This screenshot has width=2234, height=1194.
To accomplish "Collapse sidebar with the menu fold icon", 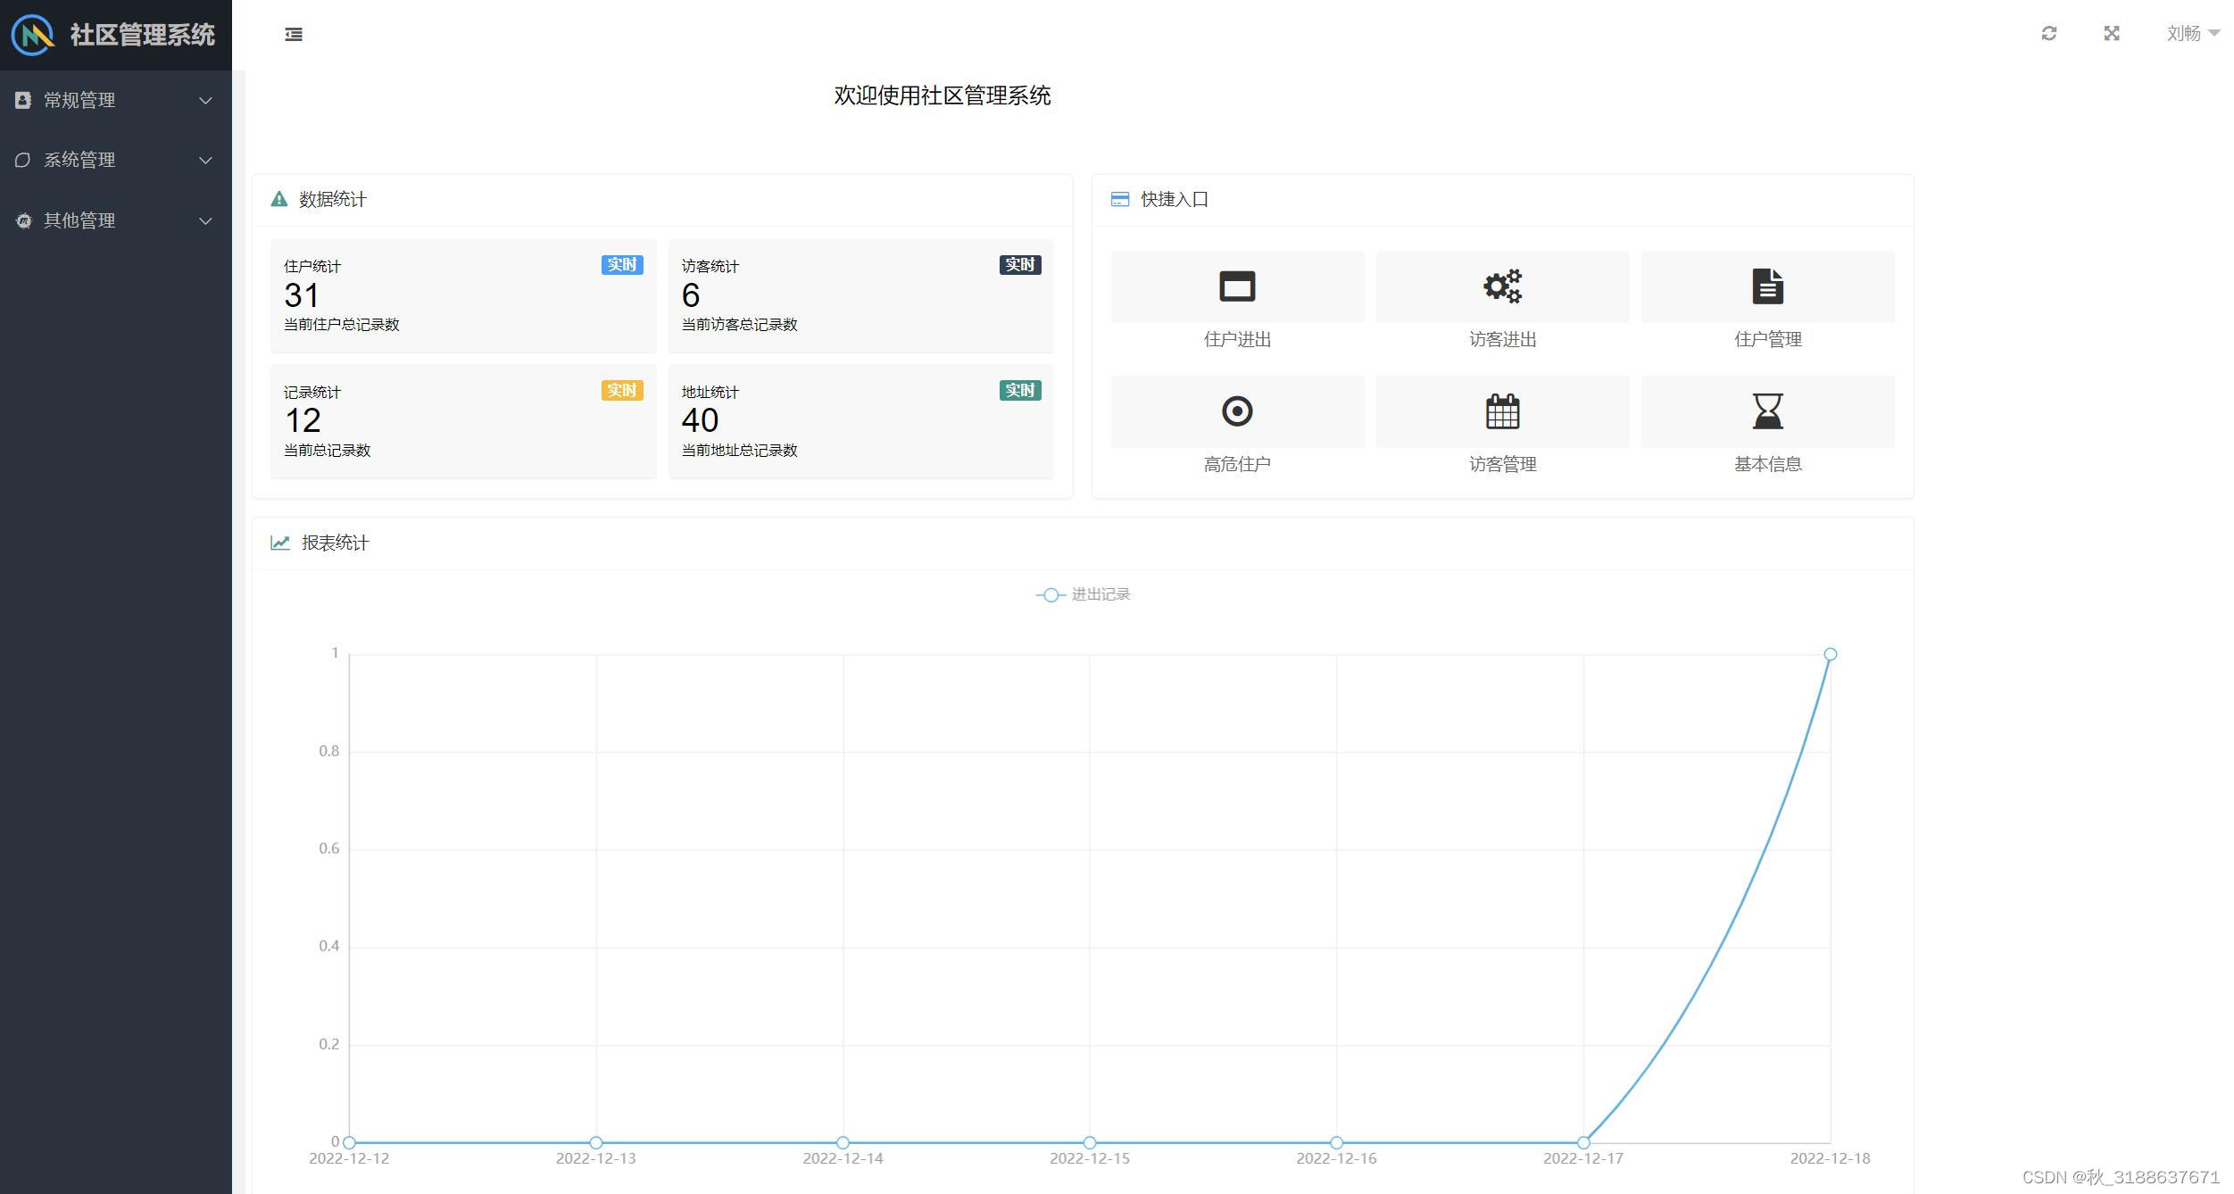I will [294, 35].
